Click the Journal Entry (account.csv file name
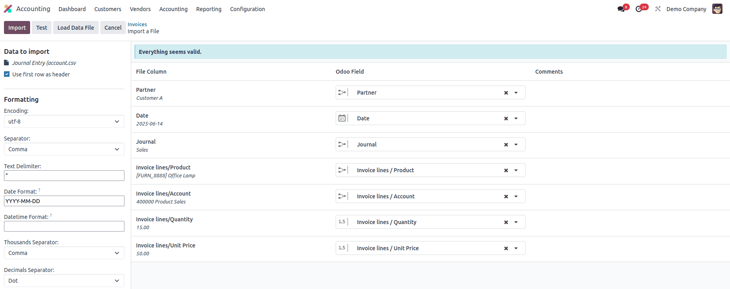Screen dimensions: 730x289 click(x=44, y=63)
